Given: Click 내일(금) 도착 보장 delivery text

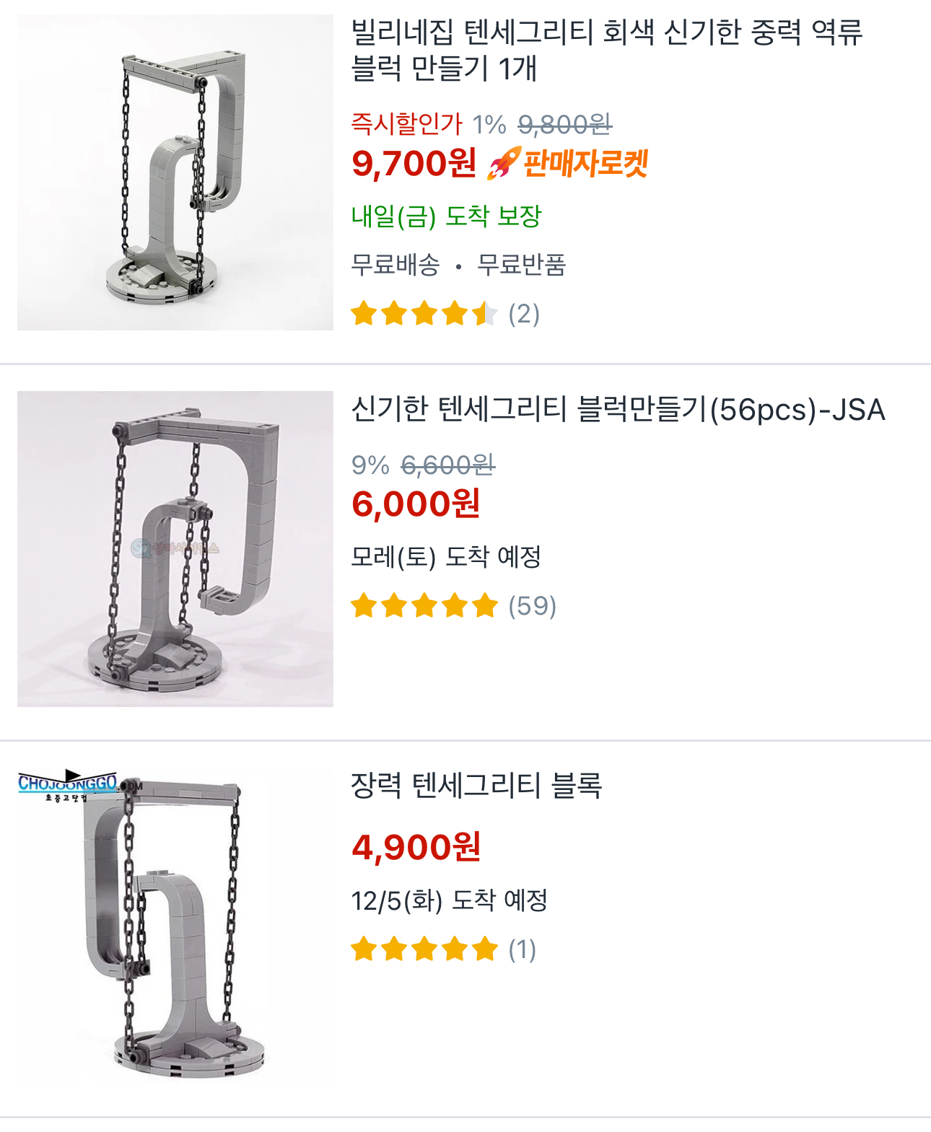Looking at the screenshot, I should point(446,216).
